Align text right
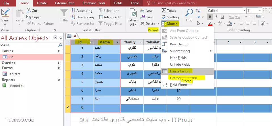This screenshot has height=126, width=272. point(254,23)
